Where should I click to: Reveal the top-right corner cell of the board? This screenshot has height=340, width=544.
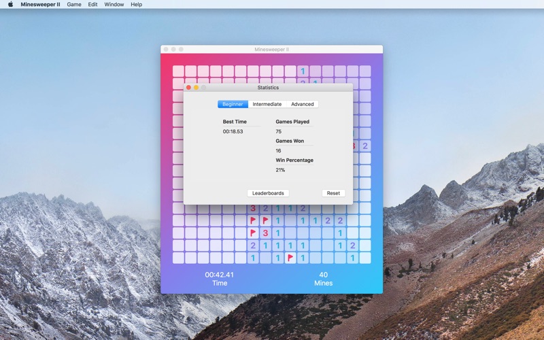365,71
